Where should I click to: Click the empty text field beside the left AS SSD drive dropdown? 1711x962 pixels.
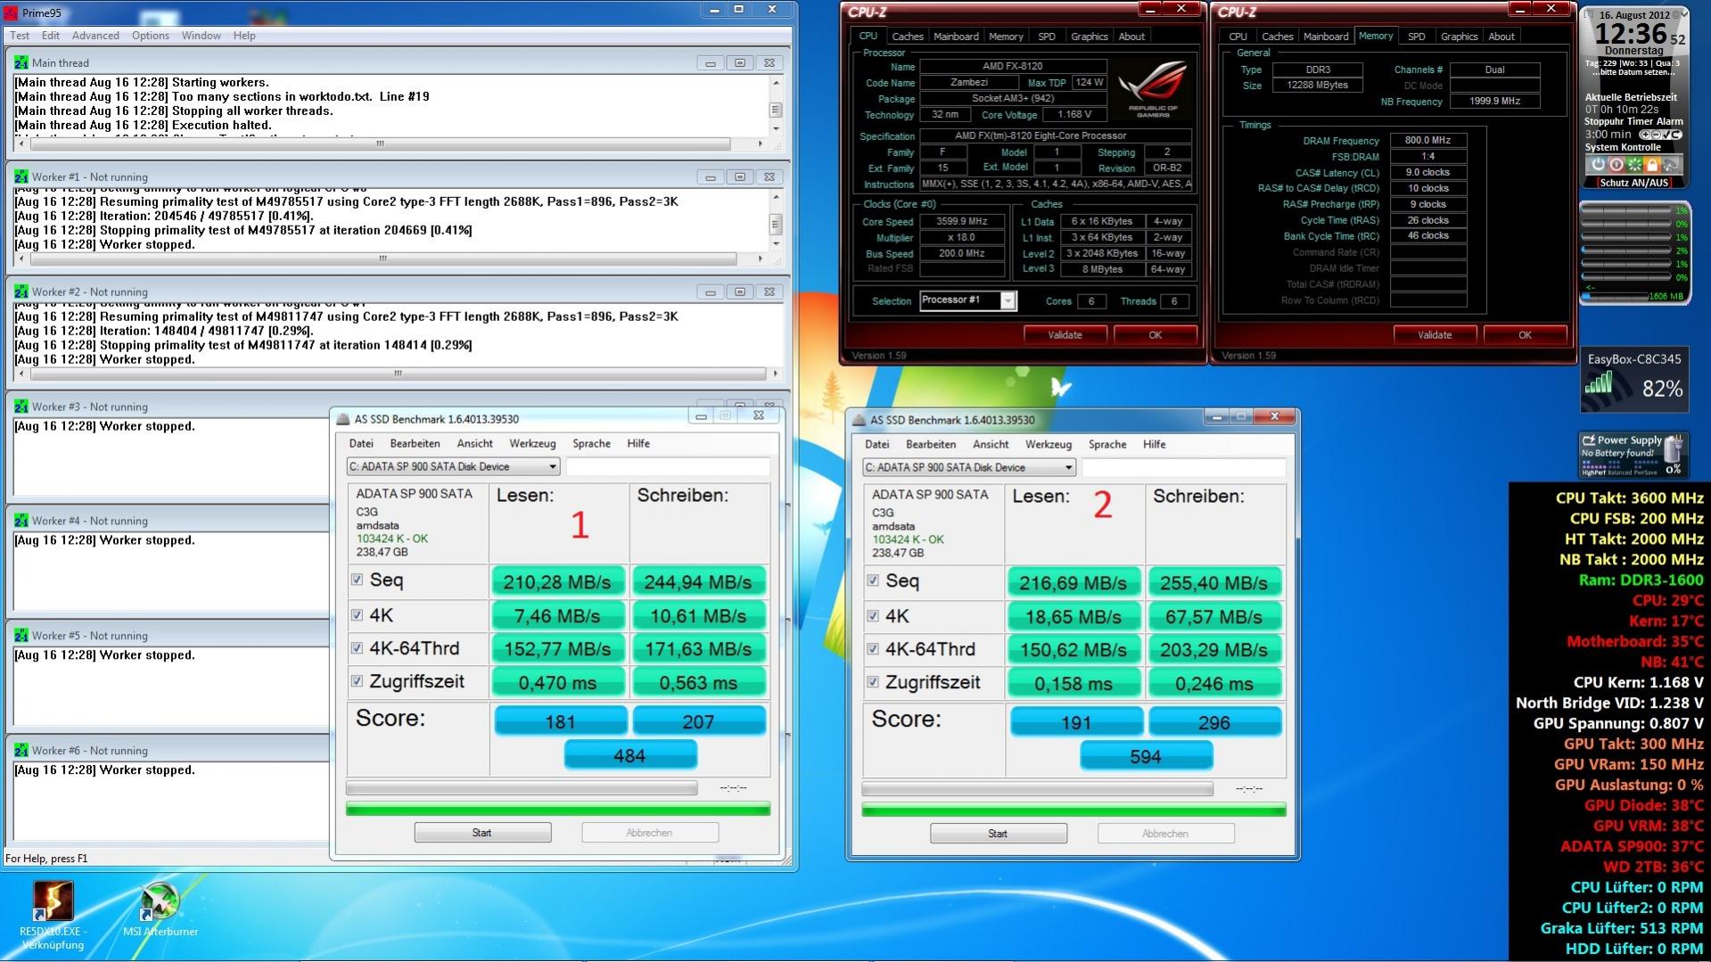click(668, 466)
